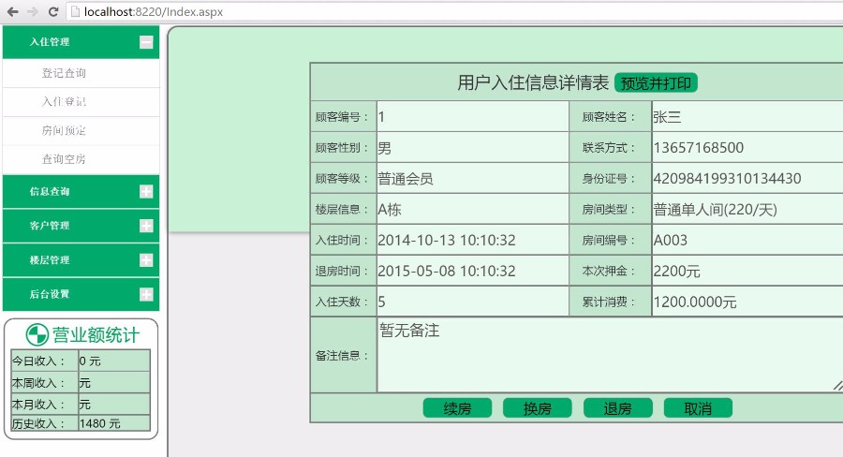Click the browser forward arrow
The width and height of the screenshot is (843, 457).
click(x=33, y=12)
